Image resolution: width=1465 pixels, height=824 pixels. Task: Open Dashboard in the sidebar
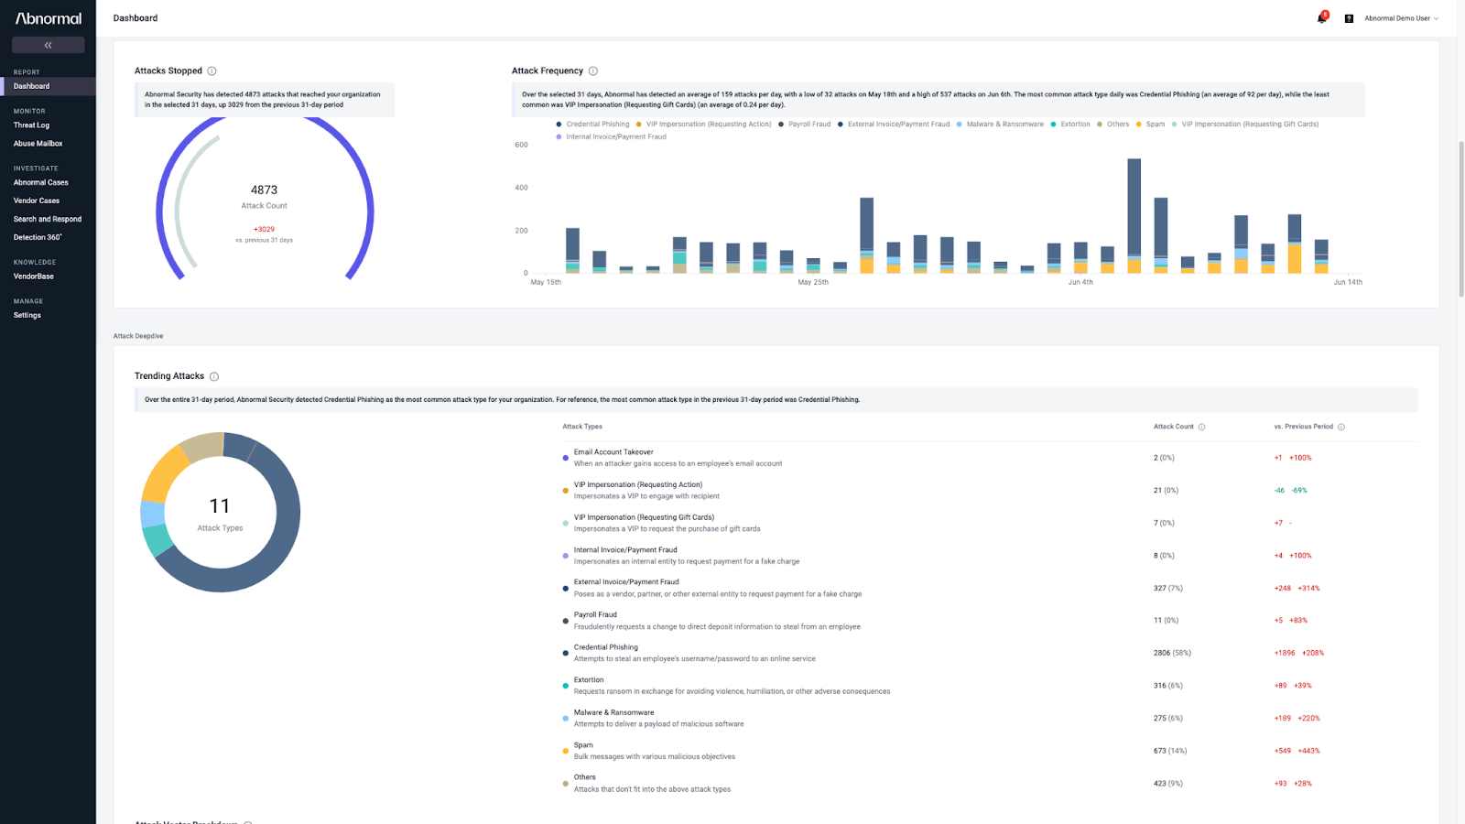tap(48, 86)
